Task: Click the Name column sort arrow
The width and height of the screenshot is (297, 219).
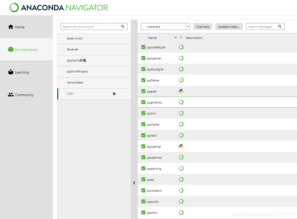Action: coord(176,38)
